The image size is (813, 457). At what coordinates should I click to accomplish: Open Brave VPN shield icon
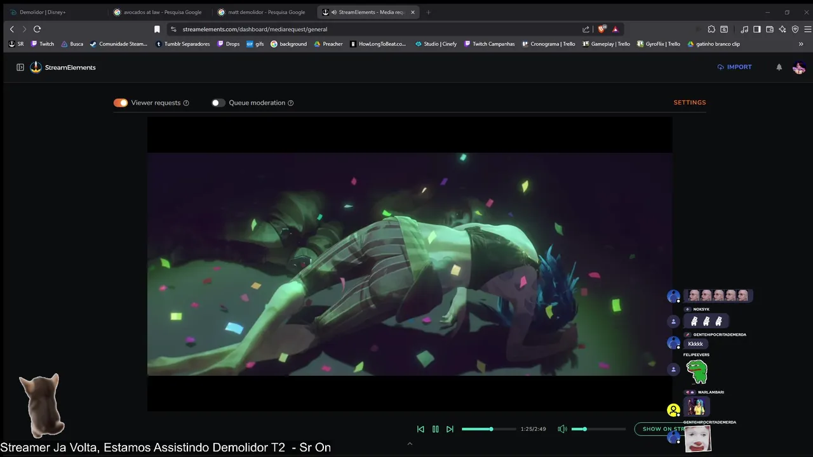coord(795,29)
